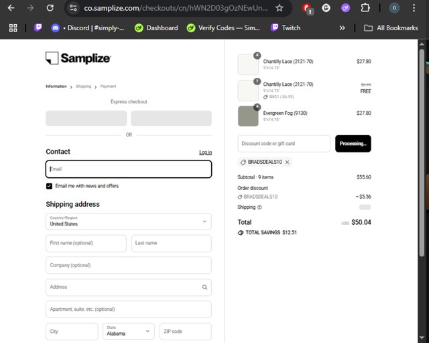429x343 pixels.
Task: Open the red extension with badge 1
Action: [307, 8]
